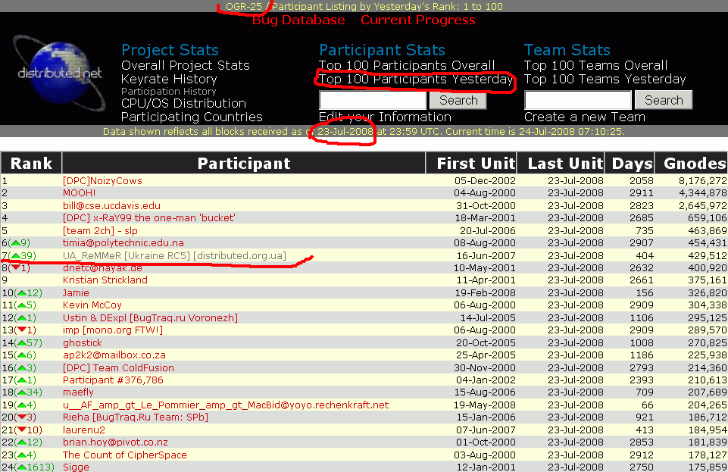The width and height of the screenshot is (728, 472).
Task: Open Create a new Team link
Action: (x=585, y=117)
